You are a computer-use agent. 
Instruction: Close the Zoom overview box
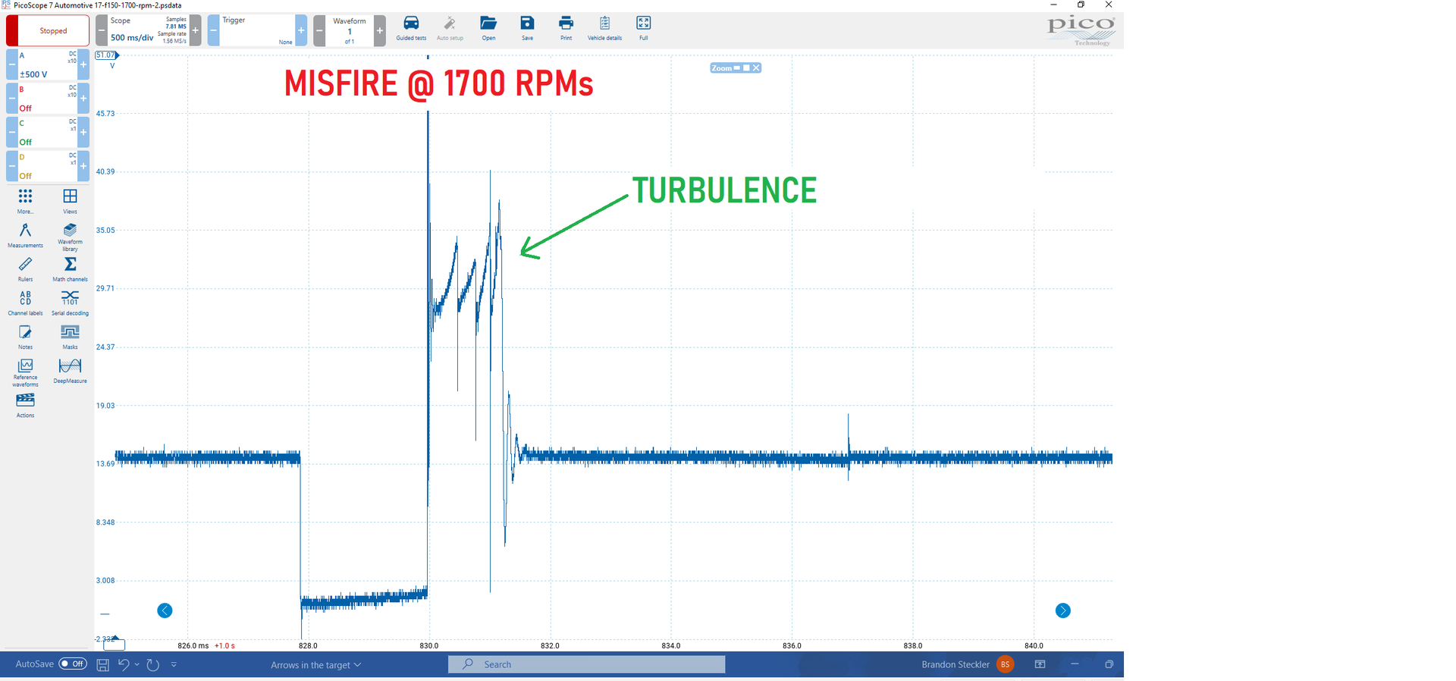click(756, 68)
